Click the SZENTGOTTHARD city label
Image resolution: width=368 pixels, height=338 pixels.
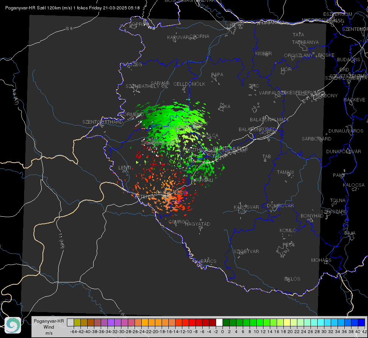coord(103,122)
